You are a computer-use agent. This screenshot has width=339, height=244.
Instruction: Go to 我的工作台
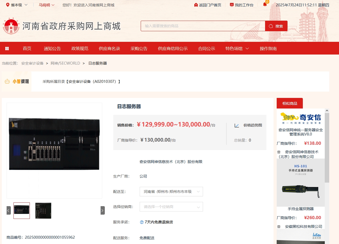point(244,5)
